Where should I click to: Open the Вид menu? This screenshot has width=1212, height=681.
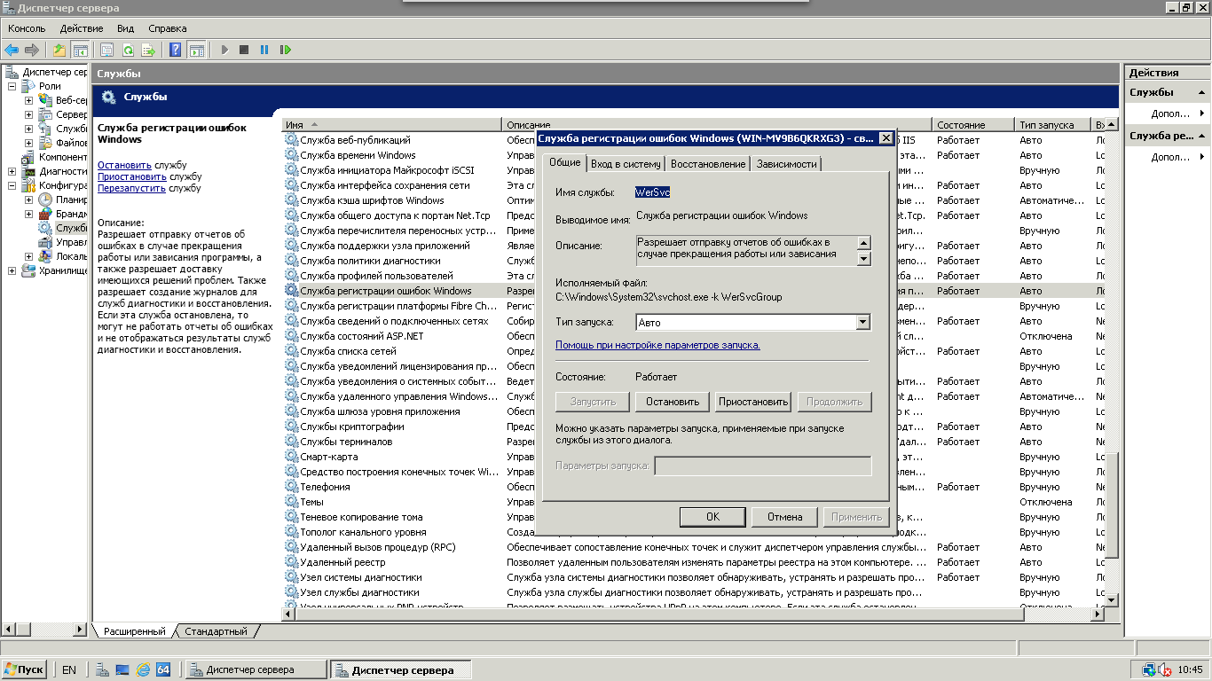[126, 28]
